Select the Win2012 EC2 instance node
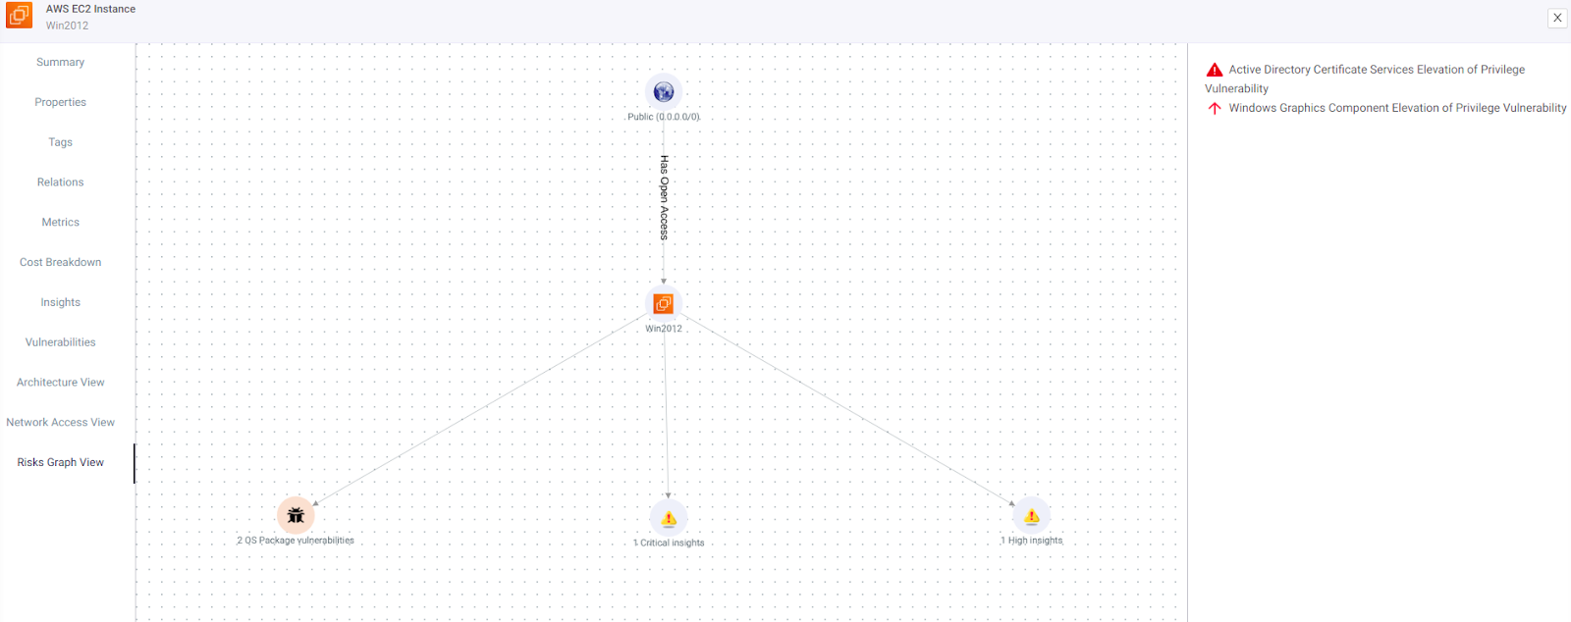This screenshot has height=622, width=1571. pyautogui.click(x=664, y=303)
